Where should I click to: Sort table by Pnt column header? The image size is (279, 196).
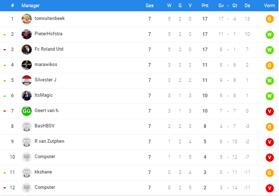(x=205, y=6)
